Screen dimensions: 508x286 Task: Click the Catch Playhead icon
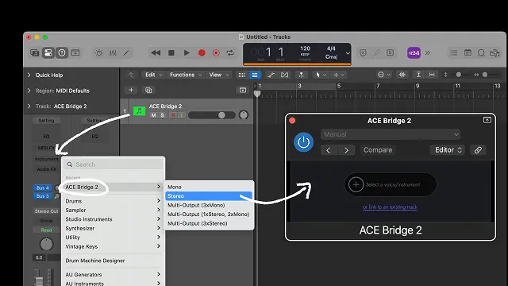(302, 75)
